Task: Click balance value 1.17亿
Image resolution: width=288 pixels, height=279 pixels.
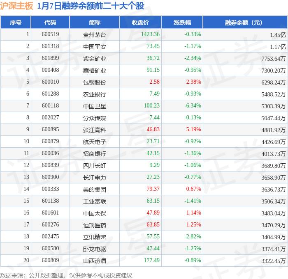Action: coord(278,47)
